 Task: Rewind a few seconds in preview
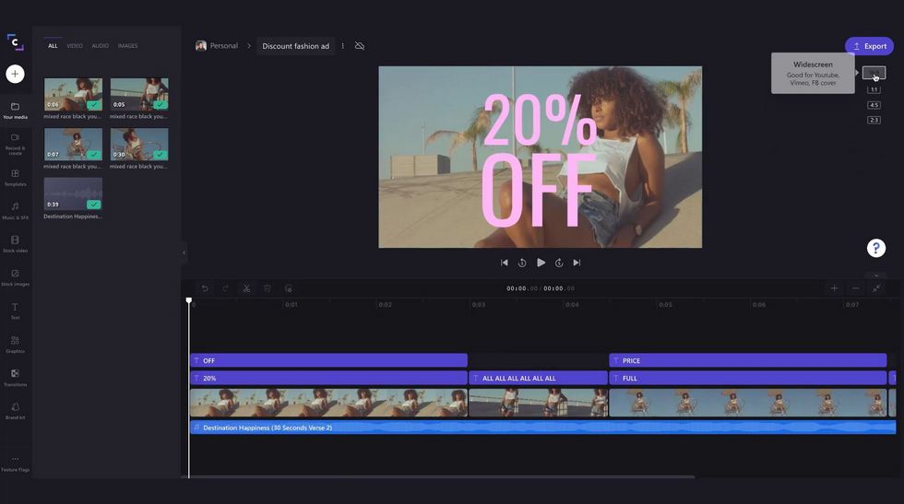click(x=522, y=263)
